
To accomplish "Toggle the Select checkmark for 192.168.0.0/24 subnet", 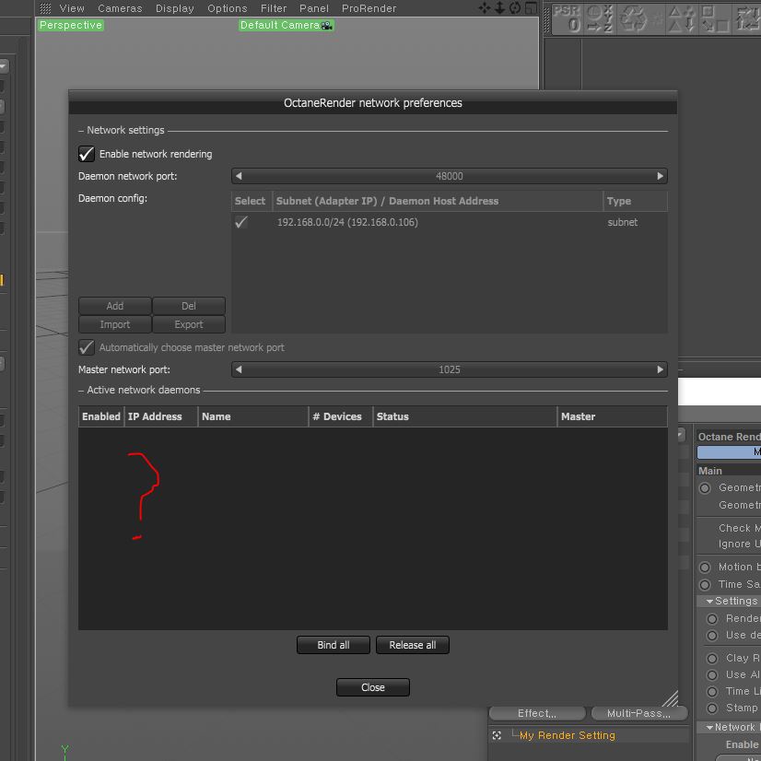I will (x=241, y=222).
